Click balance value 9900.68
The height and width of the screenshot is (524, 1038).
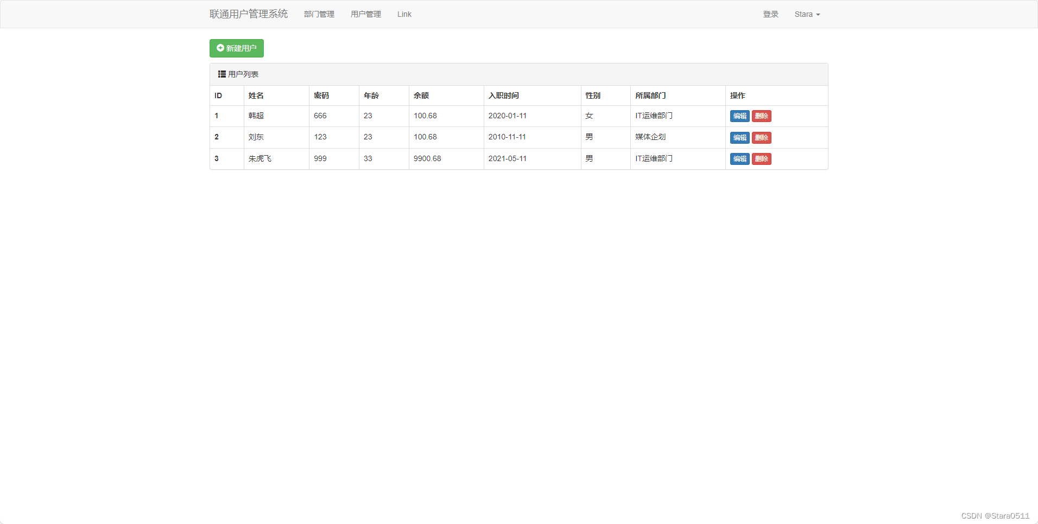point(427,158)
